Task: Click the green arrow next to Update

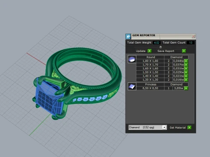Action: click(150, 51)
